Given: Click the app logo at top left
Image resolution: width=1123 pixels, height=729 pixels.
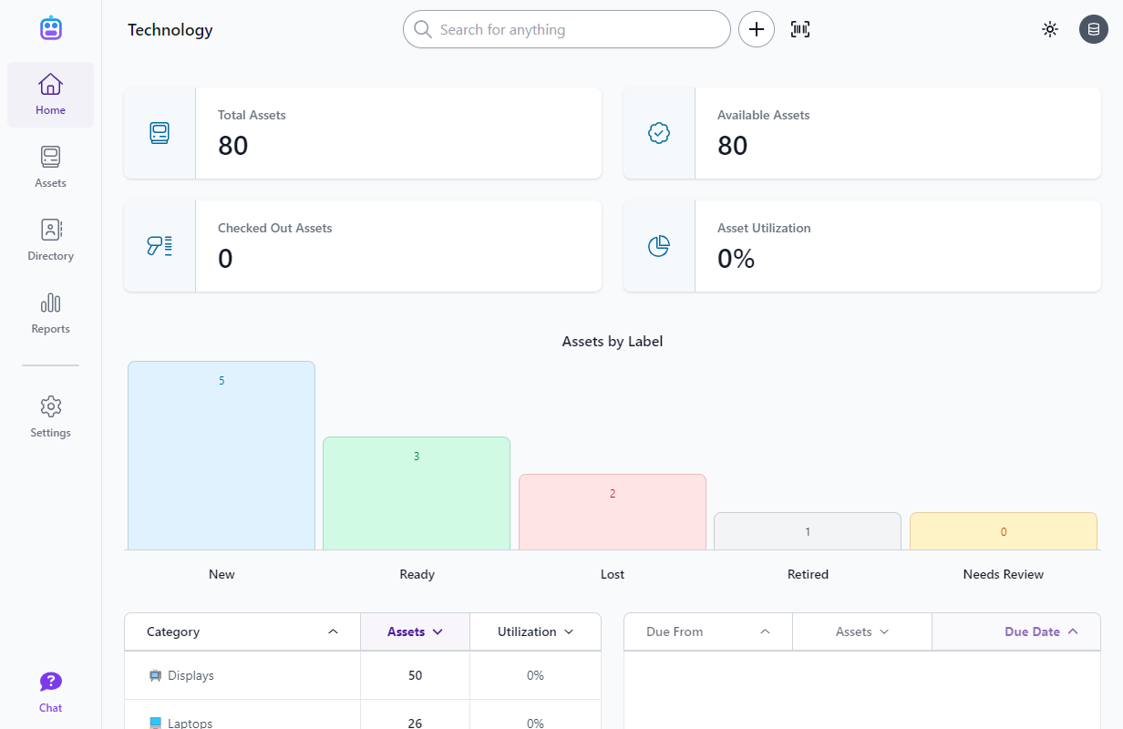Looking at the screenshot, I should click(x=50, y=27).
